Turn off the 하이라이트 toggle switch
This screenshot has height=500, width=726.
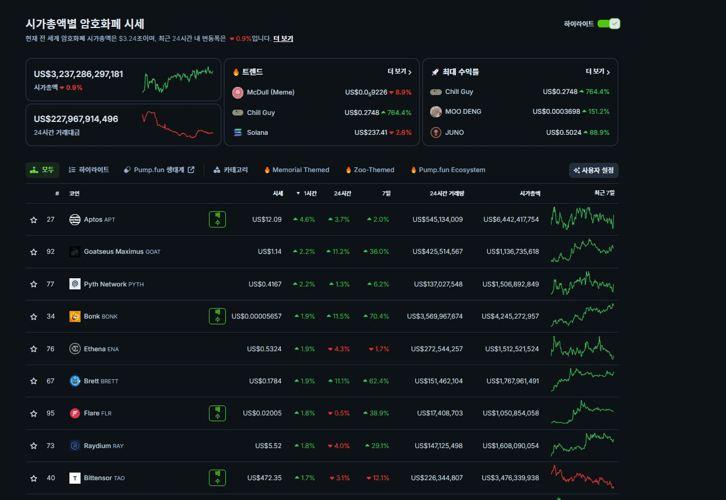pyautogui.click(x=608, y=24)
